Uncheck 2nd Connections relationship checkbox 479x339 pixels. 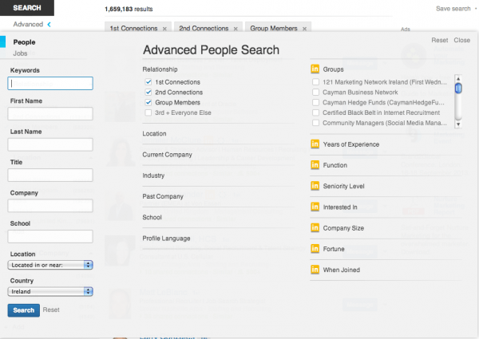(x=148, y=93)
